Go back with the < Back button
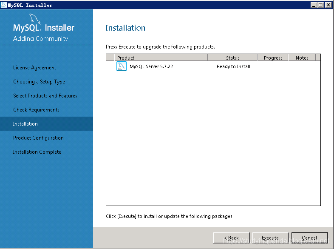The width and height of the screenshot is (334, 249). 231,238
